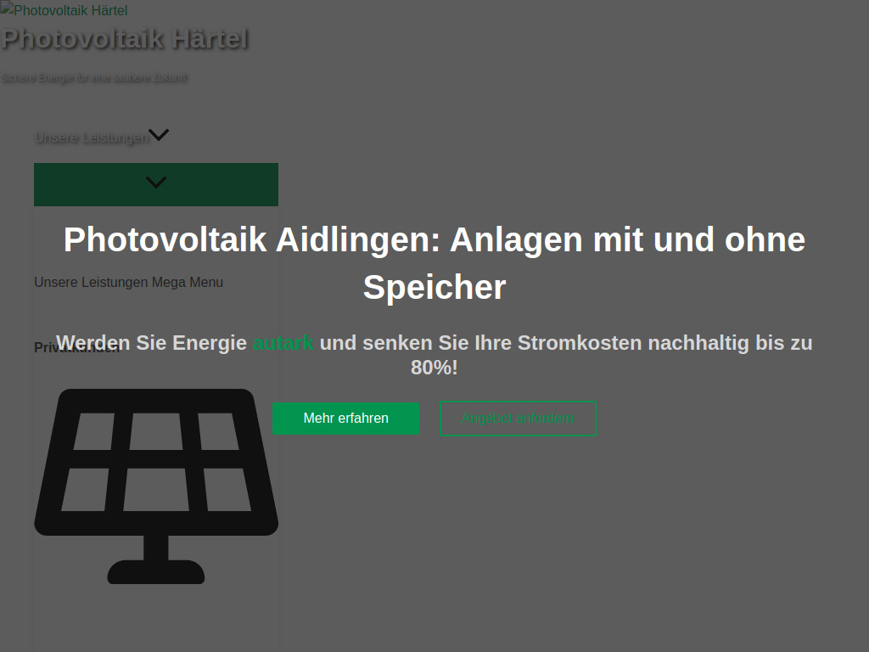Image resolution: width=869 pixels, height=652 pixels.
Task: Click the tagline Sichere Energie text
Action: point(94,77)
